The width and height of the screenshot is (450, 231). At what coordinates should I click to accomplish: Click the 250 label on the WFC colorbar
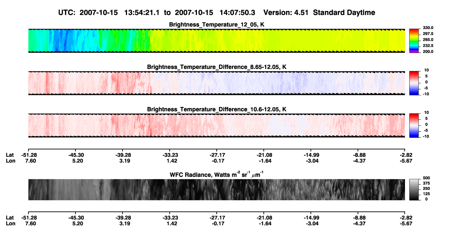pos(426,189)
